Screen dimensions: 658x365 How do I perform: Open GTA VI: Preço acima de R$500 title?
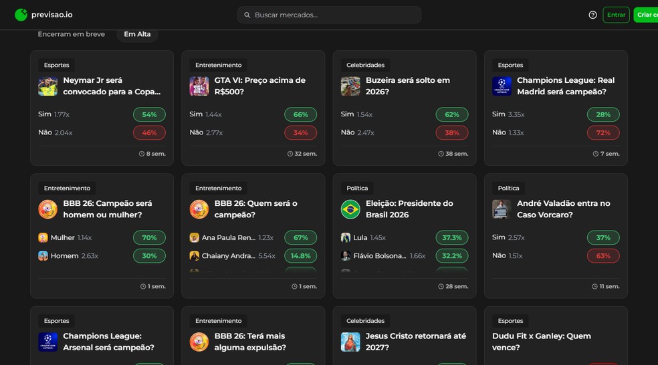pos(259,86)
